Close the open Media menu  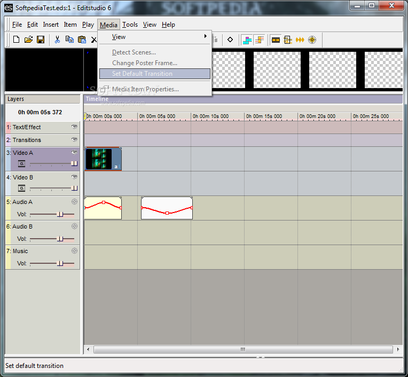click(108, 25)
